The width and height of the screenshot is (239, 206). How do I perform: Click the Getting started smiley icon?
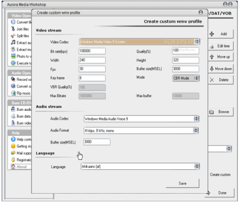tap(13, 146)
